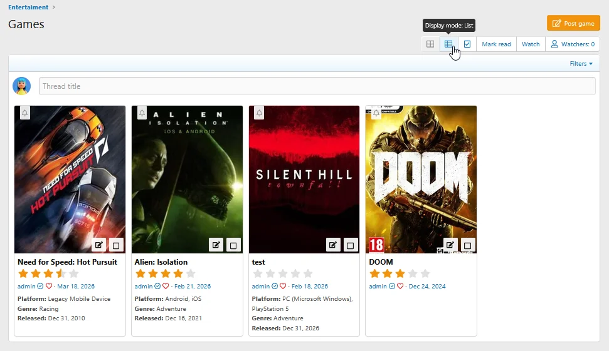609x351 pixels.
Task: Select the test thread checkbox
Action: tap(351, 245)
